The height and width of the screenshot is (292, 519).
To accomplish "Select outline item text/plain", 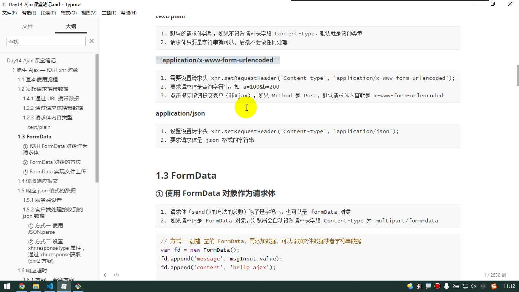I will click(39, 127).
